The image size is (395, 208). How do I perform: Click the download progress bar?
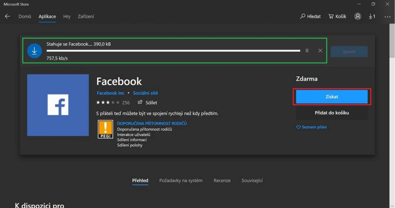pyautogui.click(x=173, y=51)
